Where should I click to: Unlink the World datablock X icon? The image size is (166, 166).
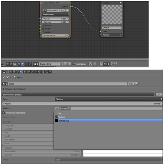(137, 84)
